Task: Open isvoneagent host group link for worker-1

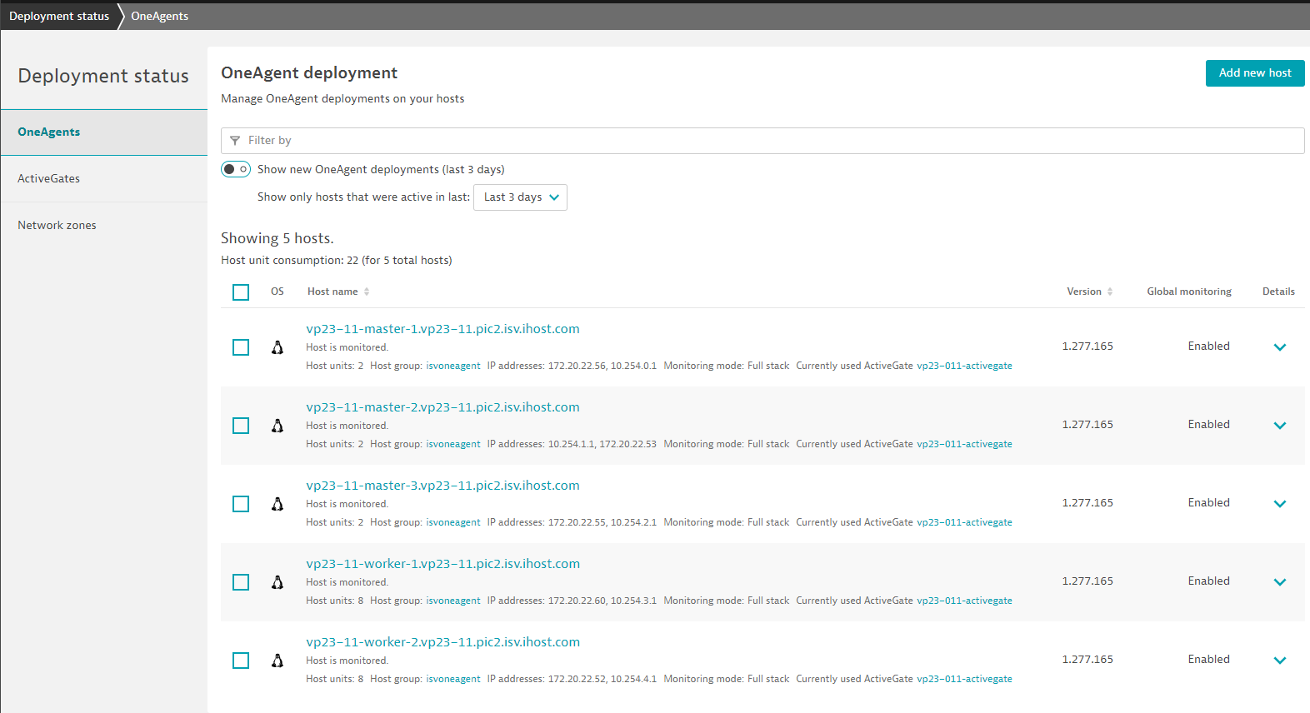Action: (453, 601)
